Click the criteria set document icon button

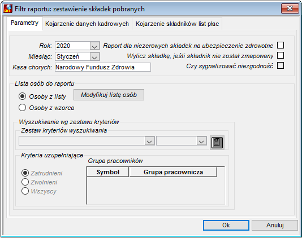pos(217,143)
